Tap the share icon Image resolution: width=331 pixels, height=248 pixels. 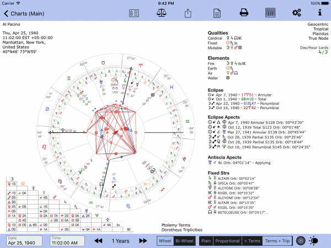point(188,12)
